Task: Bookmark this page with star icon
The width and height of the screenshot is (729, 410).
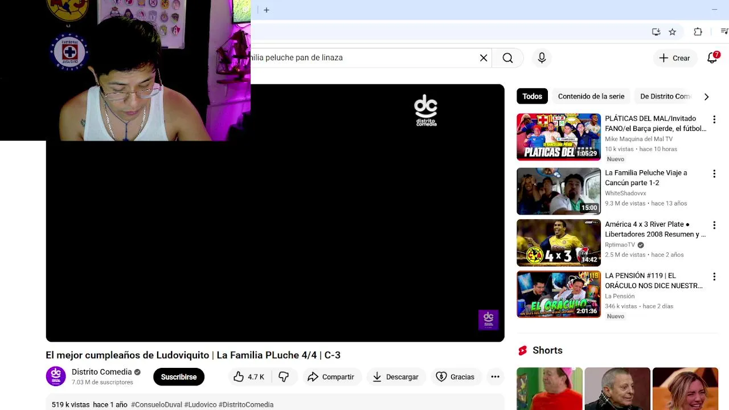Action: click(x=672, y=32)
